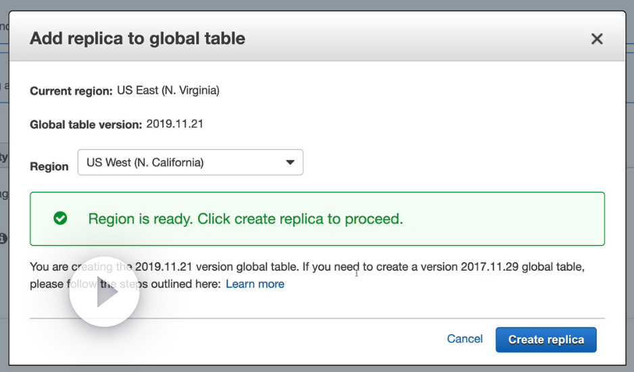Select the US East (N. Virginia) text
This screenshot has width=634, height=372.
click(x=168, y=90)
